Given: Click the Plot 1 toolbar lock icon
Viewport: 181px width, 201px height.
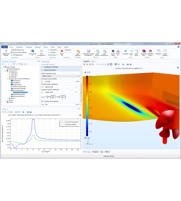Looking at the screenshot, I should click(x=23, y=112).
